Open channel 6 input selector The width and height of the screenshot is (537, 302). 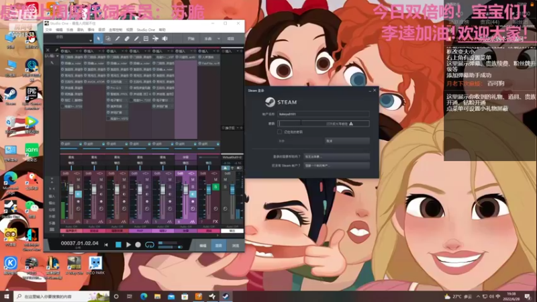(186, 157)
